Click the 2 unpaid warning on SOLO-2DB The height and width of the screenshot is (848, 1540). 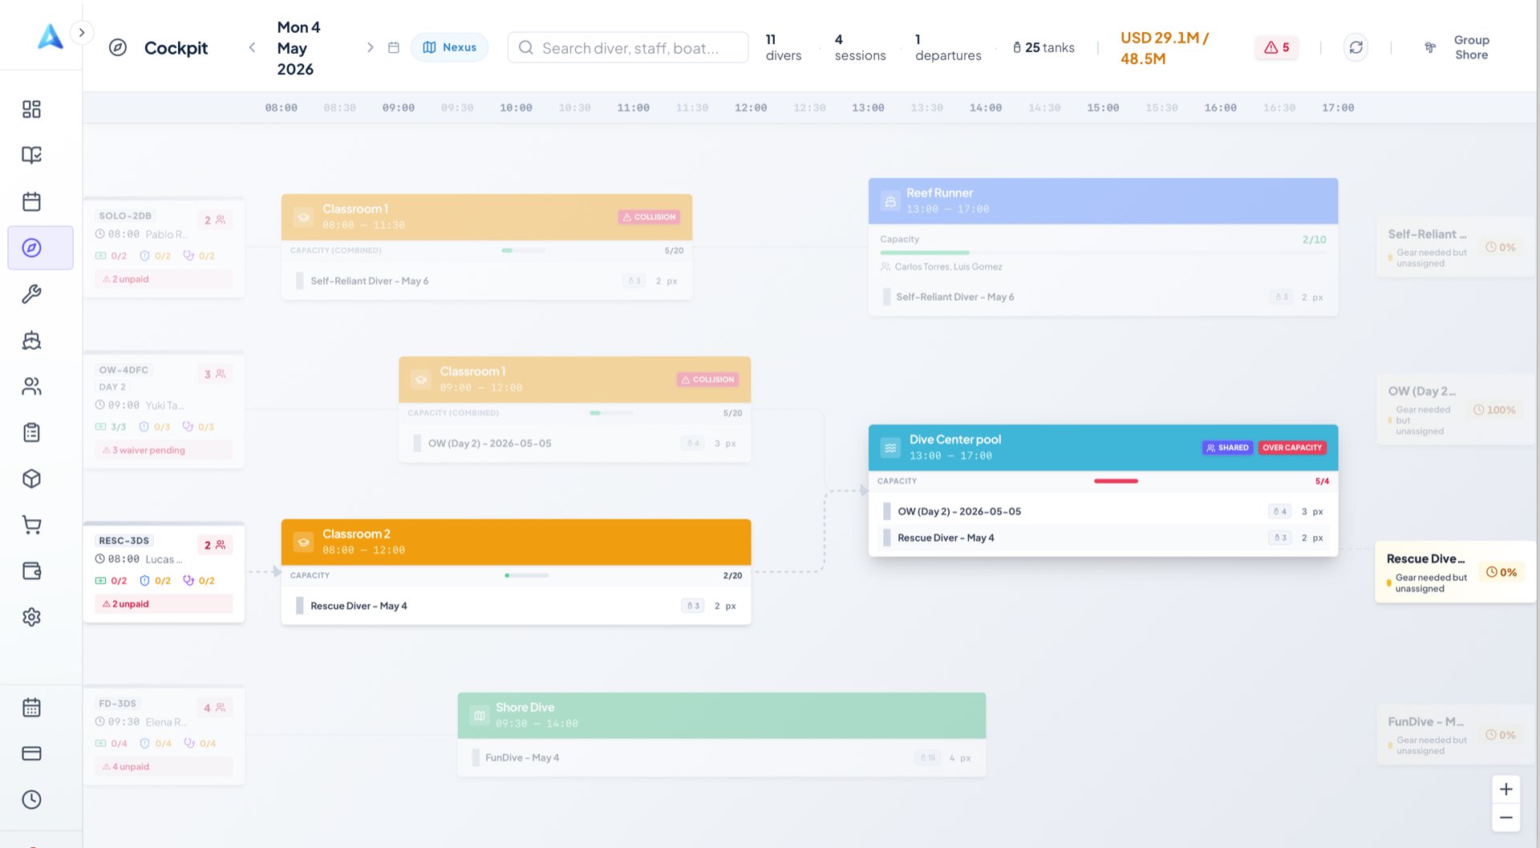(x=164, y=279)
